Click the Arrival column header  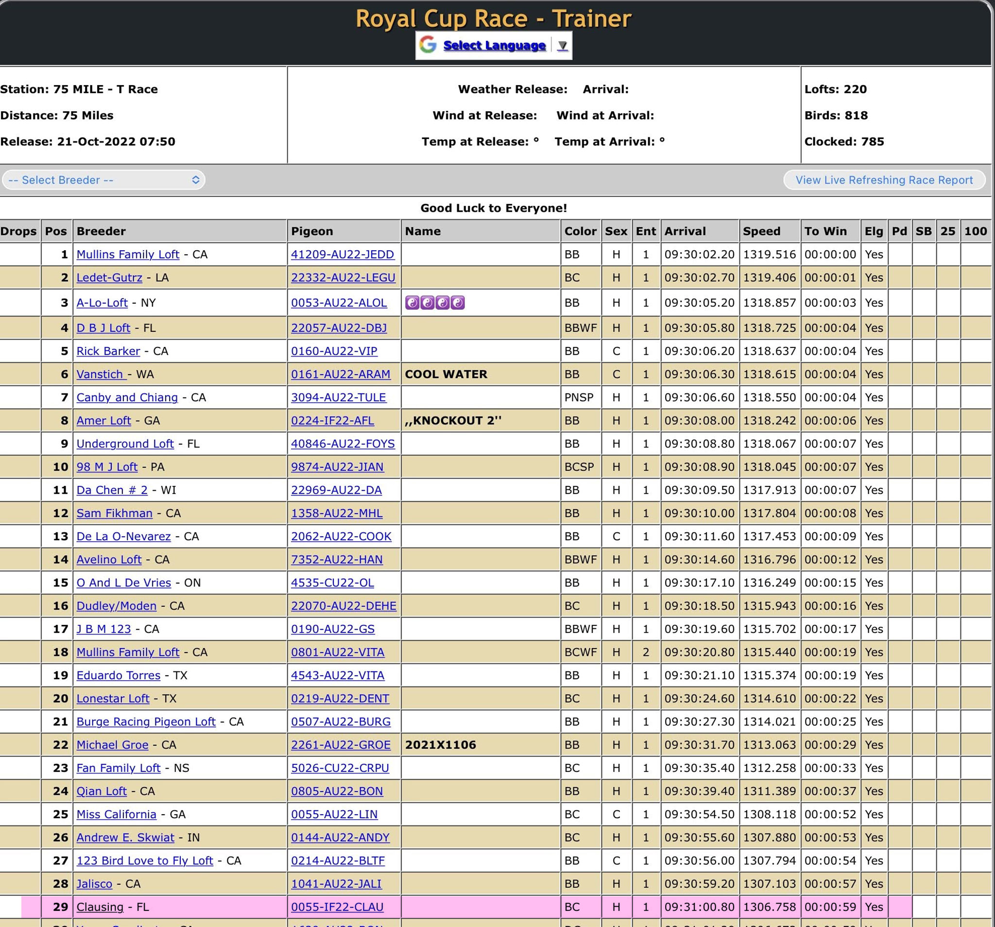pos(700,231)
